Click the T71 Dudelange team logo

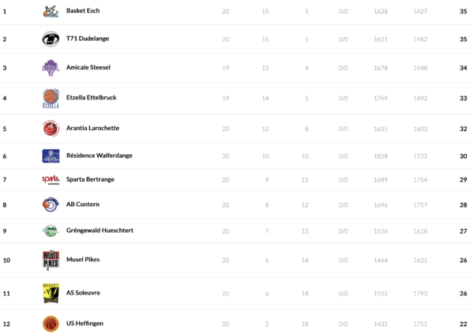click(x=51, y=39)
